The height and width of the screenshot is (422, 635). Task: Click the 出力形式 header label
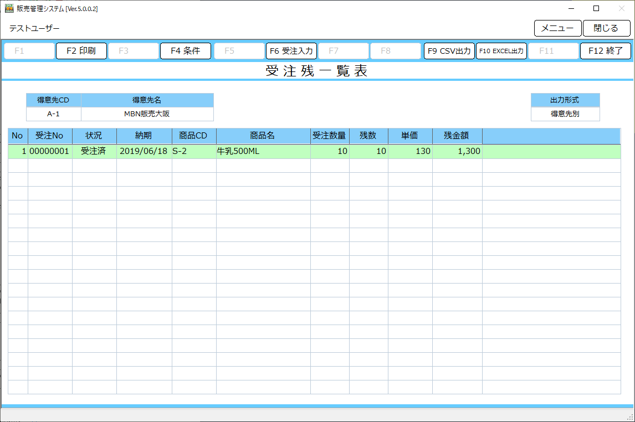(565, 100)
